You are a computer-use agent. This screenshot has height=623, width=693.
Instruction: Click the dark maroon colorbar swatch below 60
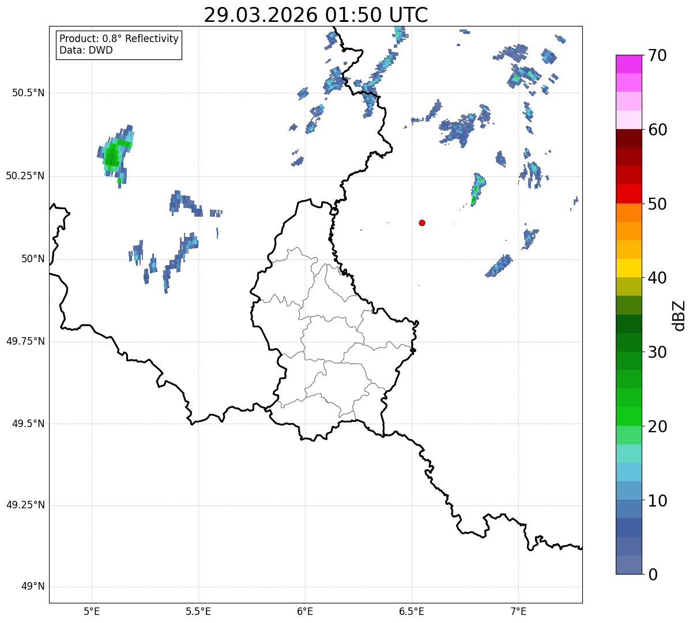(x=628, y=138)
